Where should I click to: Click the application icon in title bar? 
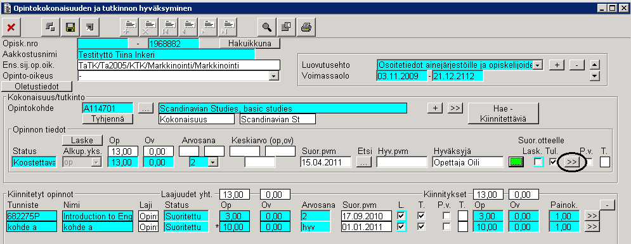pyautogui.click(x=6, y=8)
